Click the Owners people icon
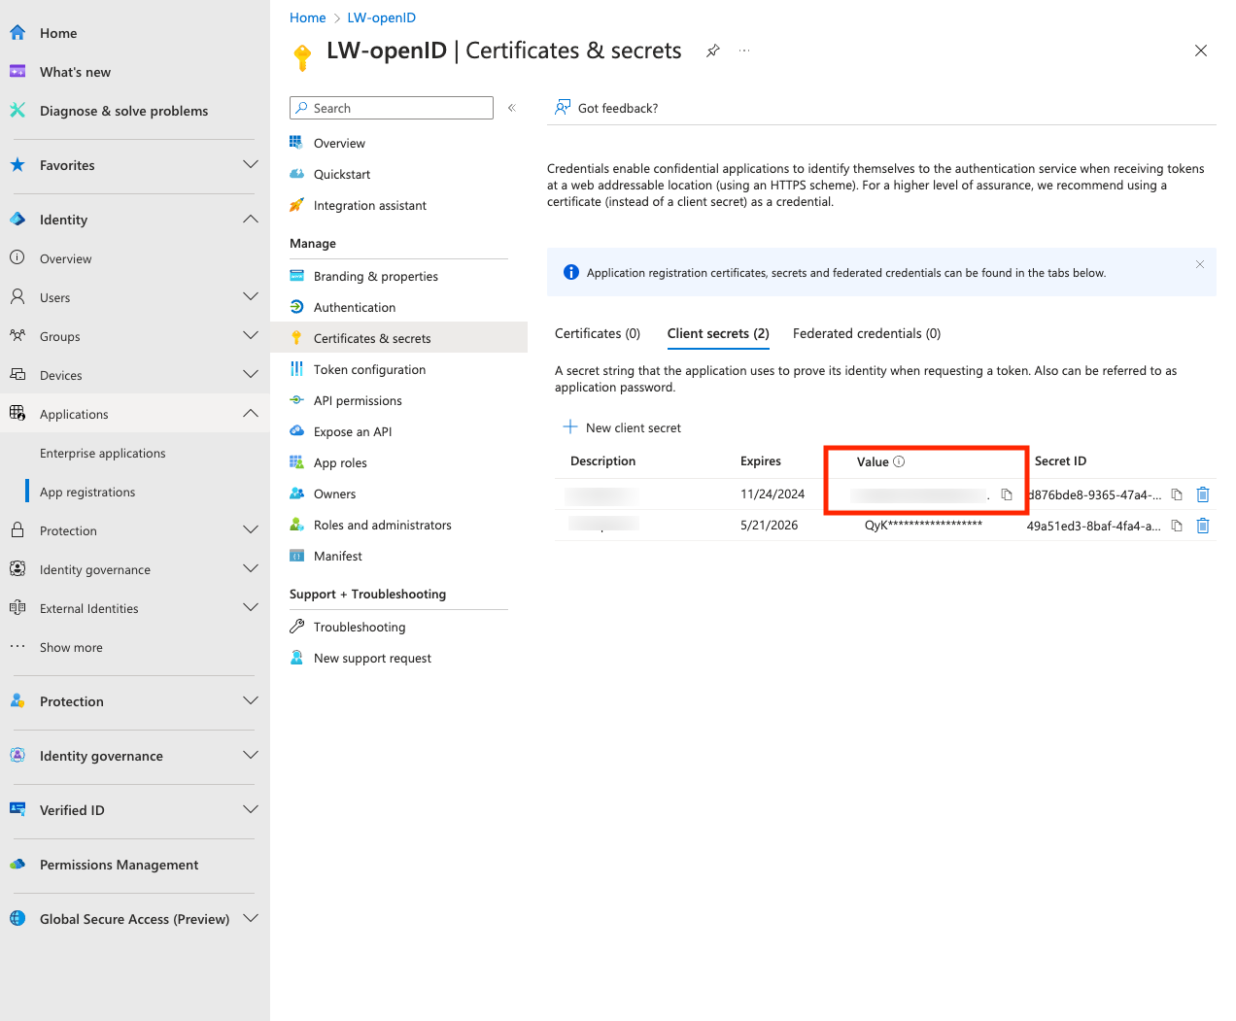Viewport: 1236px width, 1021px height. click(x=296, y=493)
